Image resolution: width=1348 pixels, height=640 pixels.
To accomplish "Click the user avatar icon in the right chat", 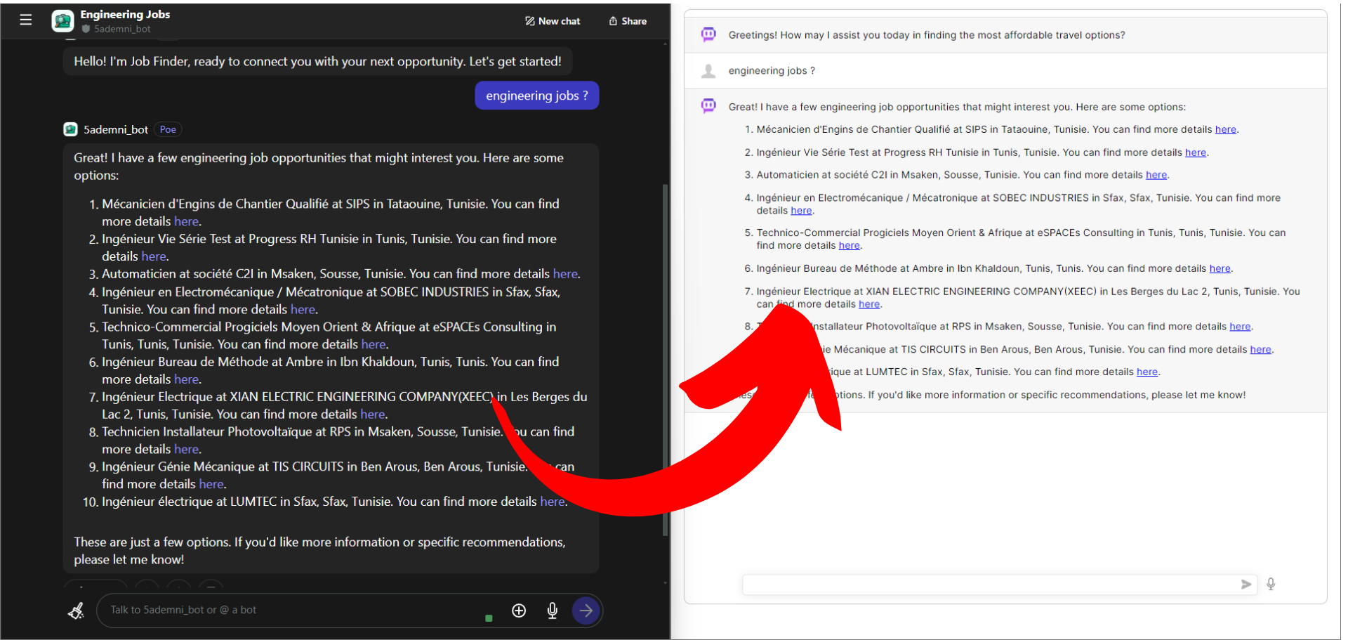I will (708, 71).
